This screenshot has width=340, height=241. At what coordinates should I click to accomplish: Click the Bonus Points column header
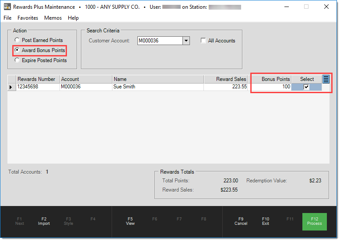click(270, 79)
